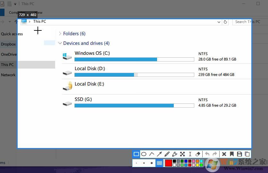The width and height of the screenshot is (268, 173).
Task: Click the Windows OS (C:) usage bar
Action: click(134, 60)
